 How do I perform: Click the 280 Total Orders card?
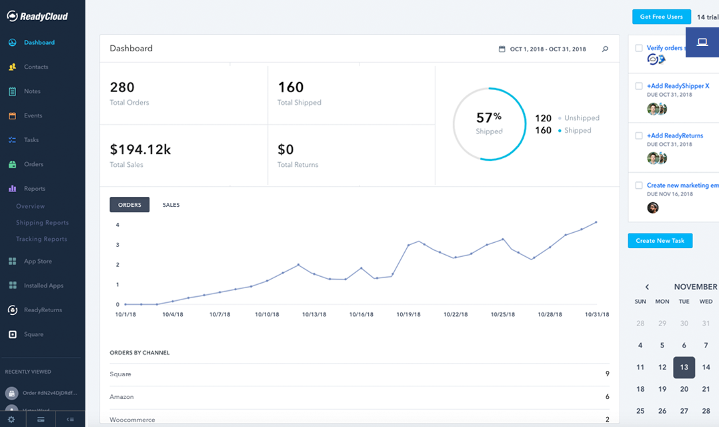183,93
